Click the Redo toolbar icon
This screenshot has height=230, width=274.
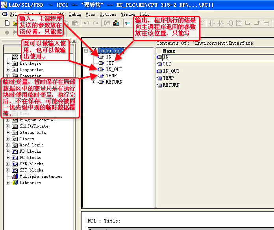pos(96,23)
